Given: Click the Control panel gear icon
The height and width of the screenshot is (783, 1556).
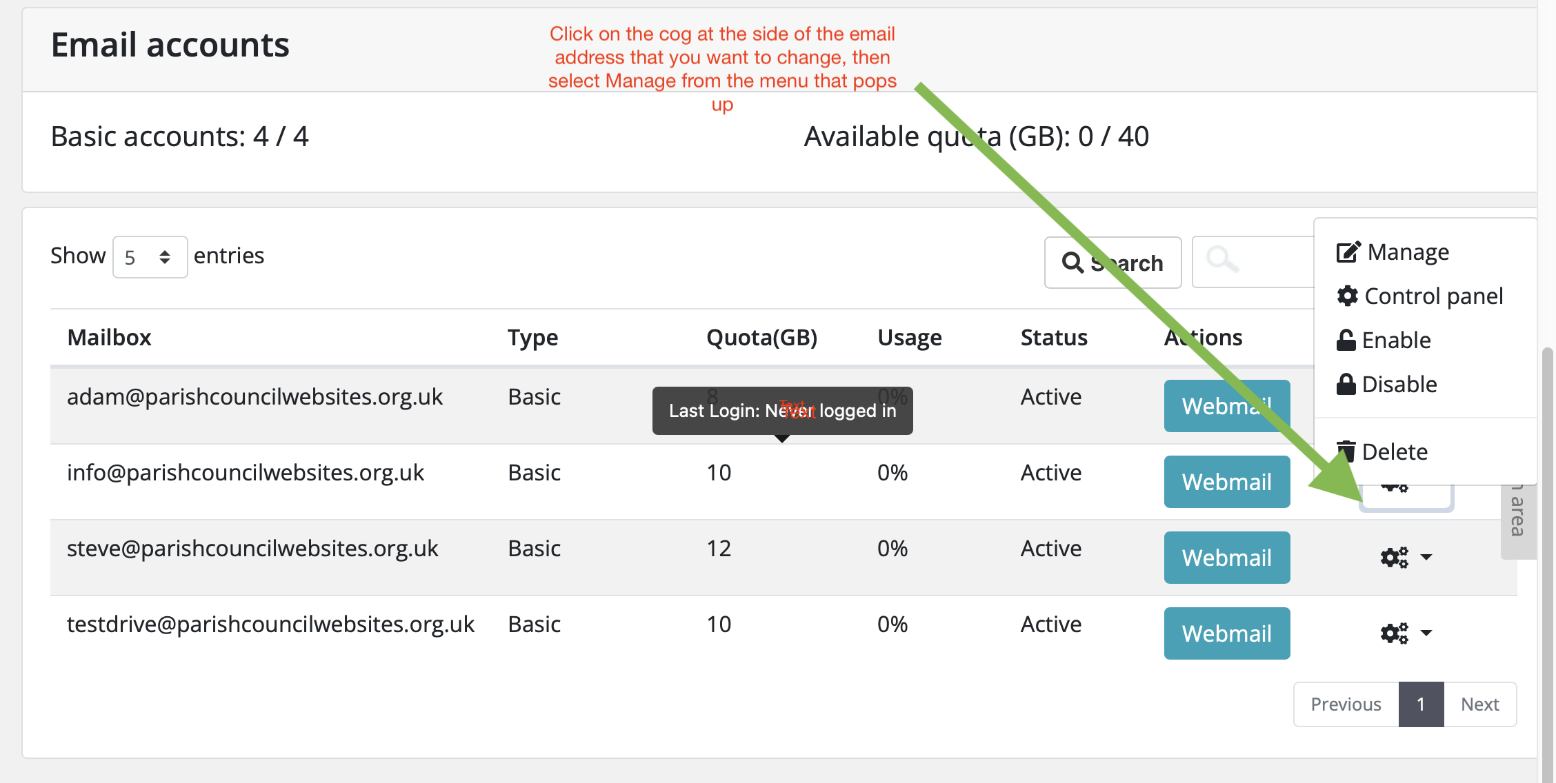Looking at the screenshot, I should [1347, 296].
